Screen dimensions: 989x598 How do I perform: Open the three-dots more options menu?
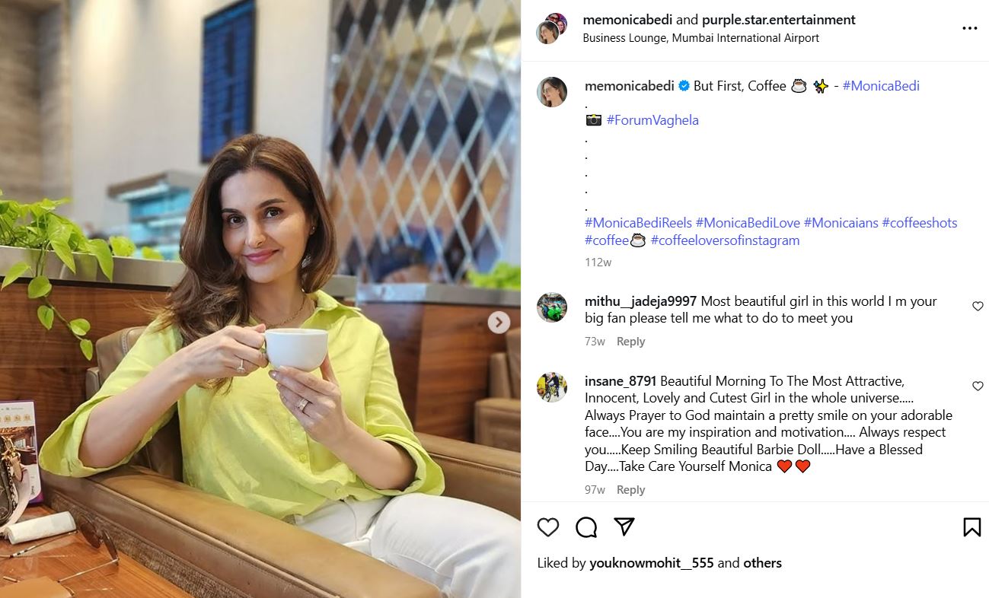click(969, 28)
